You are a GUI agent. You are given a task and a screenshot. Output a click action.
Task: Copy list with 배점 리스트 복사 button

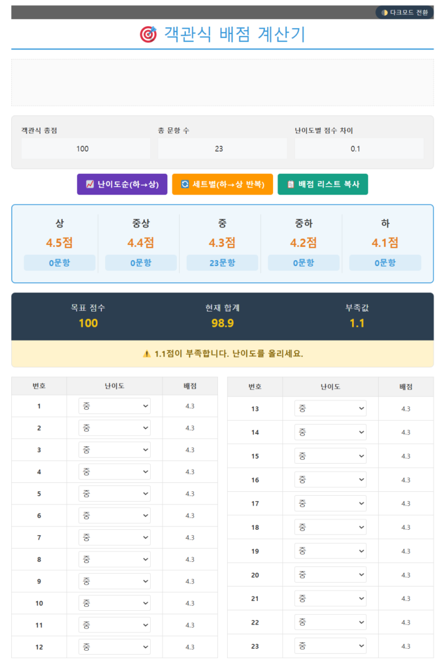click(x=323, y=184)
